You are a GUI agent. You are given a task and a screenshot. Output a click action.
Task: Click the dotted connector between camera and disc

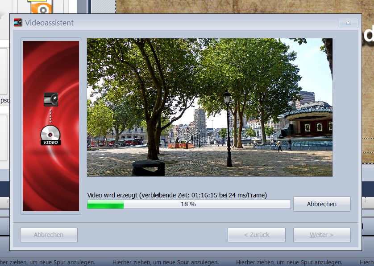[x=50, y=116]
